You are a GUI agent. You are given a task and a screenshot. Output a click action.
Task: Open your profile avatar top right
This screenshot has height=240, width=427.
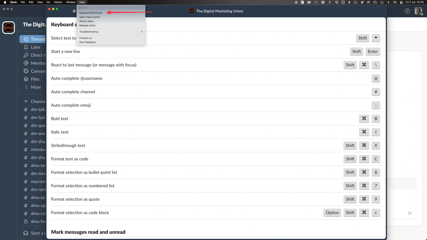pos(418,11)
